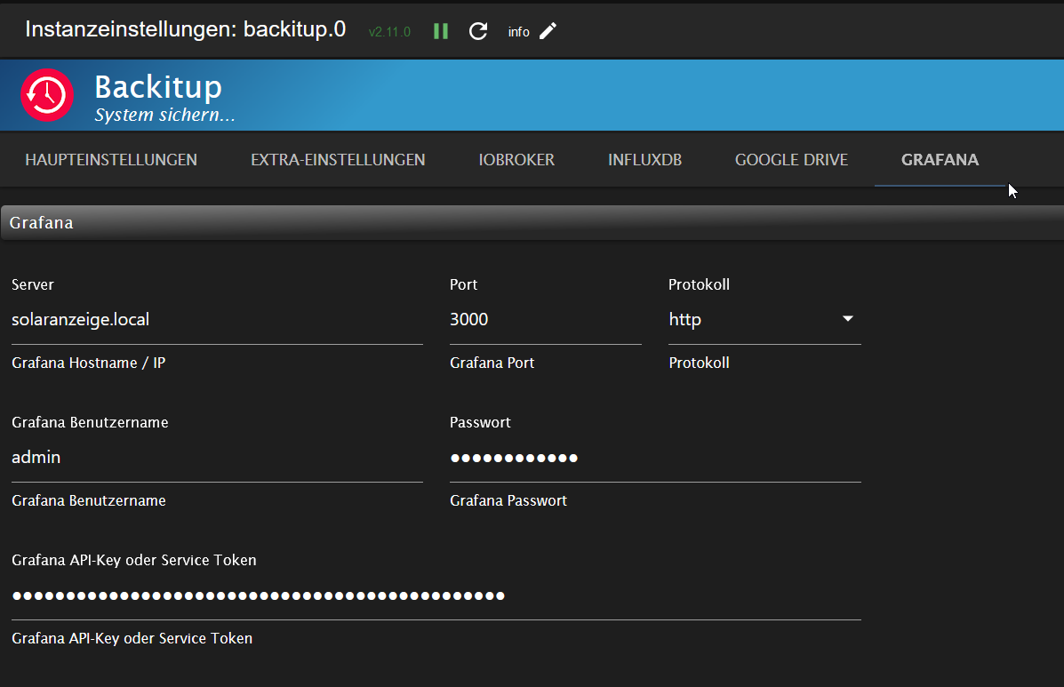This screenshot has height=687, width=1064.
Task: Click the Grafana Passwort field
Action: pyautogui.click(x=655, y=457)
